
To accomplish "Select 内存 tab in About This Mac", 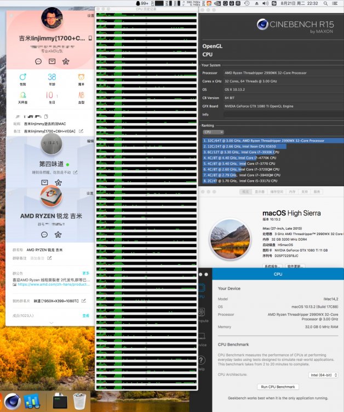I will [292, 192].
